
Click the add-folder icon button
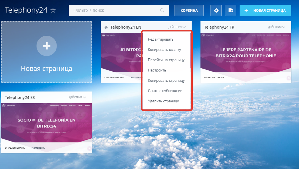tap(230, 11)
